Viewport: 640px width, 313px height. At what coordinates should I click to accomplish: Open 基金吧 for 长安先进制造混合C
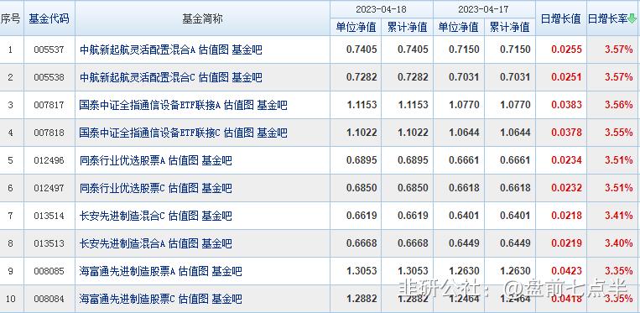pyautogui.click(x=216, y=216)
